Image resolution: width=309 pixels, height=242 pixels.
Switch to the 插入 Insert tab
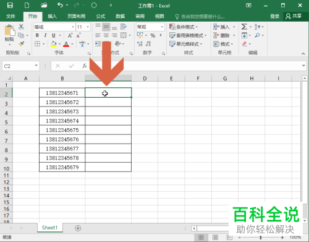point(52,16)
